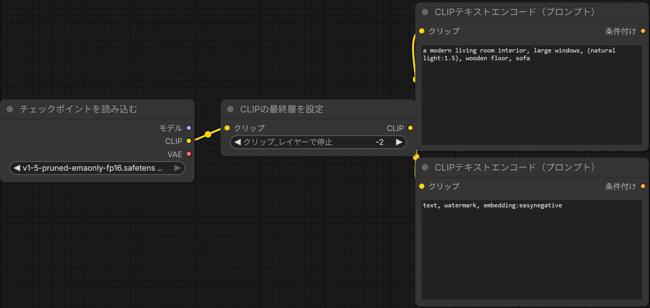
Task: Open the v1-5-pruned-emaonly-fp16.safetensors model dropdown
Action: [x=97, y=168]
